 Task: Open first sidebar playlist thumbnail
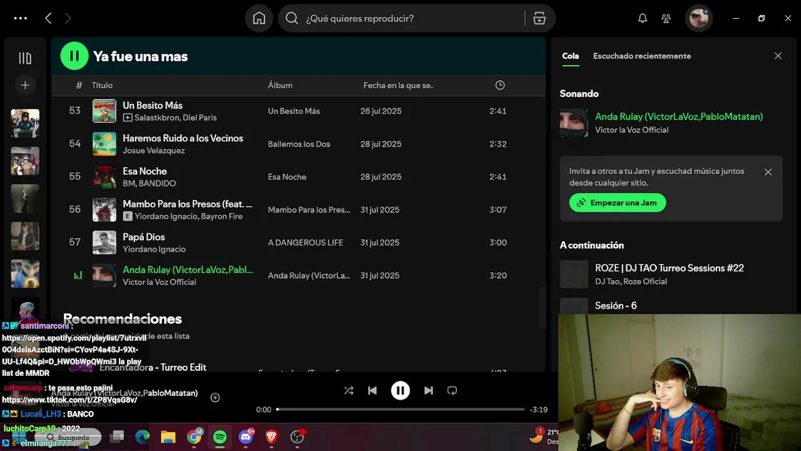[x=25, y=123]
